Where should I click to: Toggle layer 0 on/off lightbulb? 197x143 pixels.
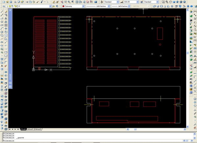point(8,6)
